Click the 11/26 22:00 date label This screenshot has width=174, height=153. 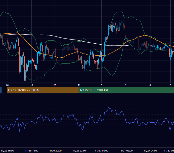[x=79, y=150]
